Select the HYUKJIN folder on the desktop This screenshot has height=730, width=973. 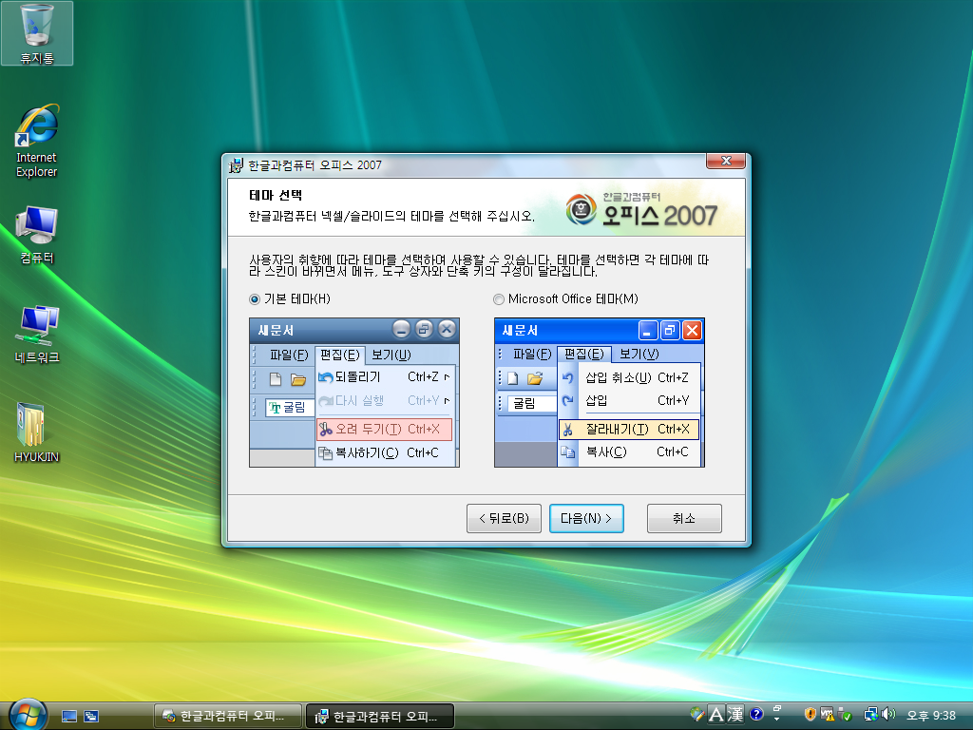(x=37, y=432)
